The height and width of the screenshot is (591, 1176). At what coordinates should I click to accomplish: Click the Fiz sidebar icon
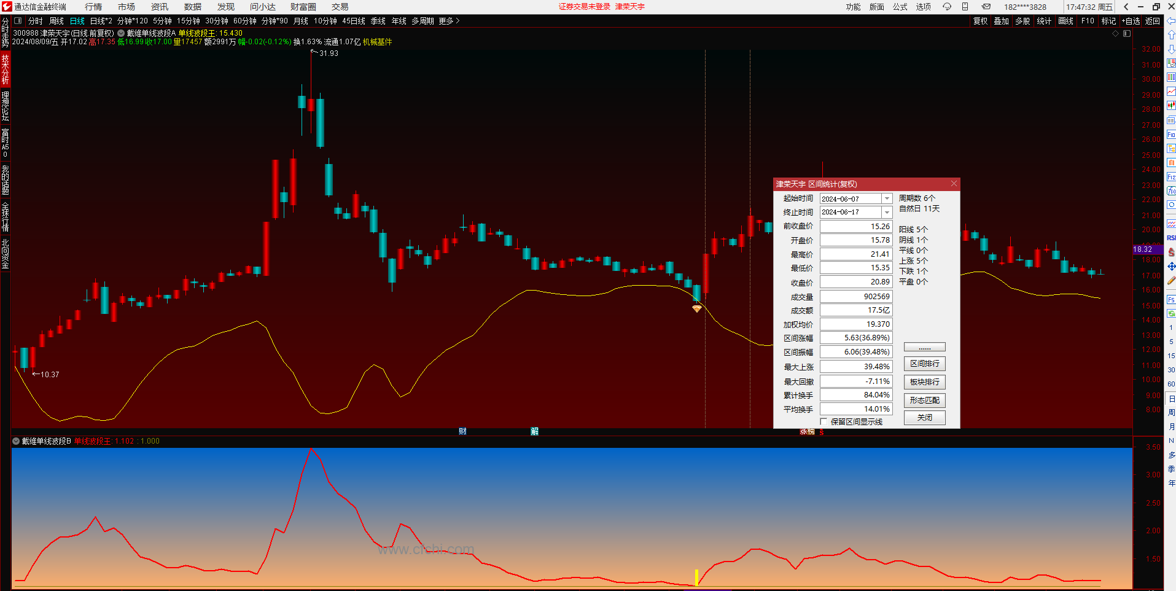click(x=1171, y=177)
